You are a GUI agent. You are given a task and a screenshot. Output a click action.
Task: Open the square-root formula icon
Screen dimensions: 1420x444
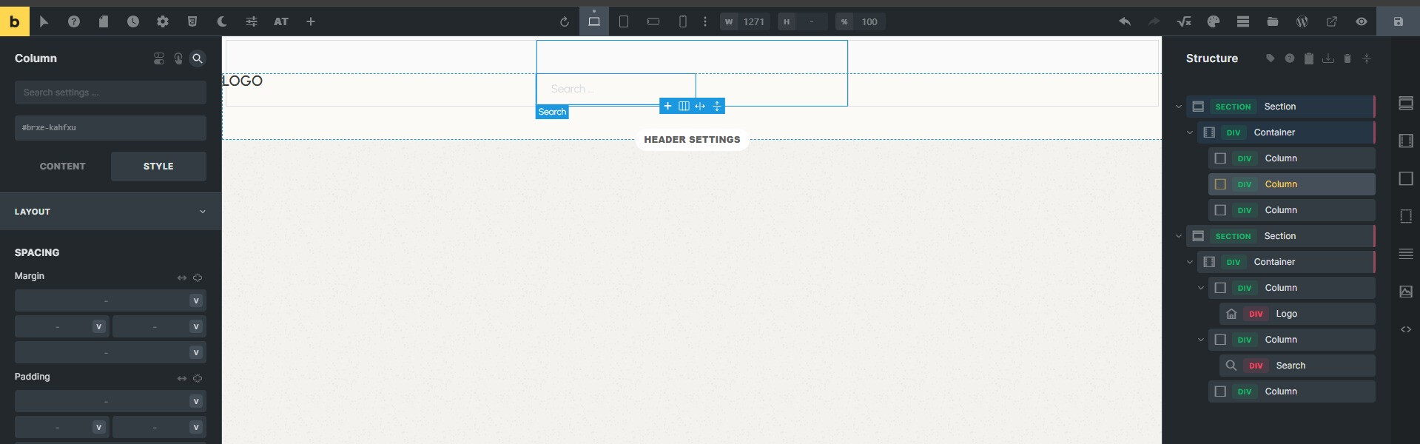pos(1184,21)
